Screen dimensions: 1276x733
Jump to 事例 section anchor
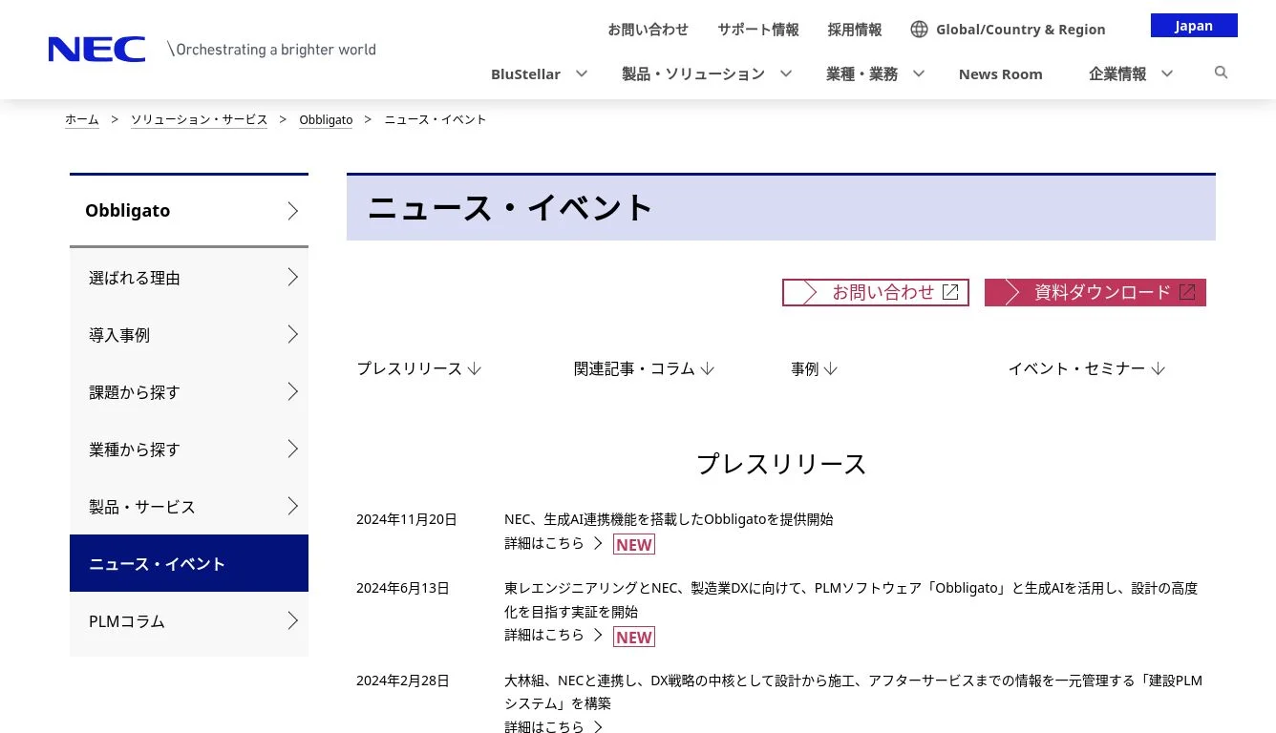tap(815, 368)
